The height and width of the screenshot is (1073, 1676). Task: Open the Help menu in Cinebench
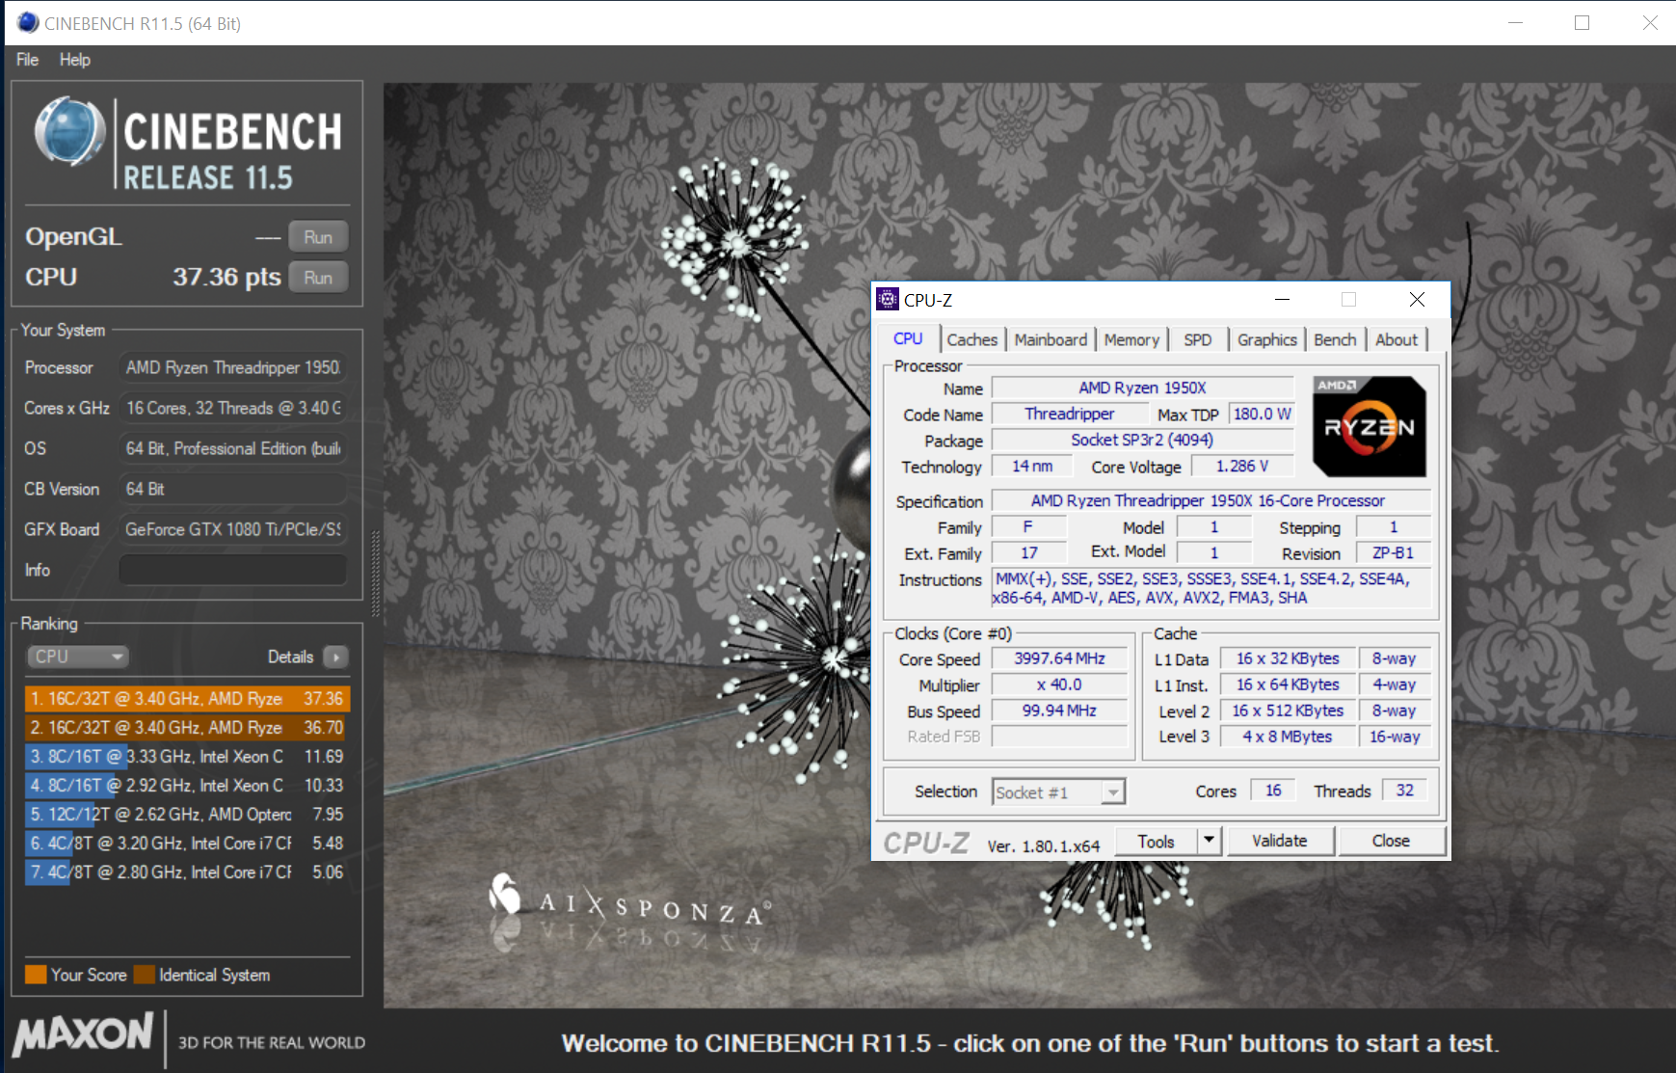[x=74, y=60]
